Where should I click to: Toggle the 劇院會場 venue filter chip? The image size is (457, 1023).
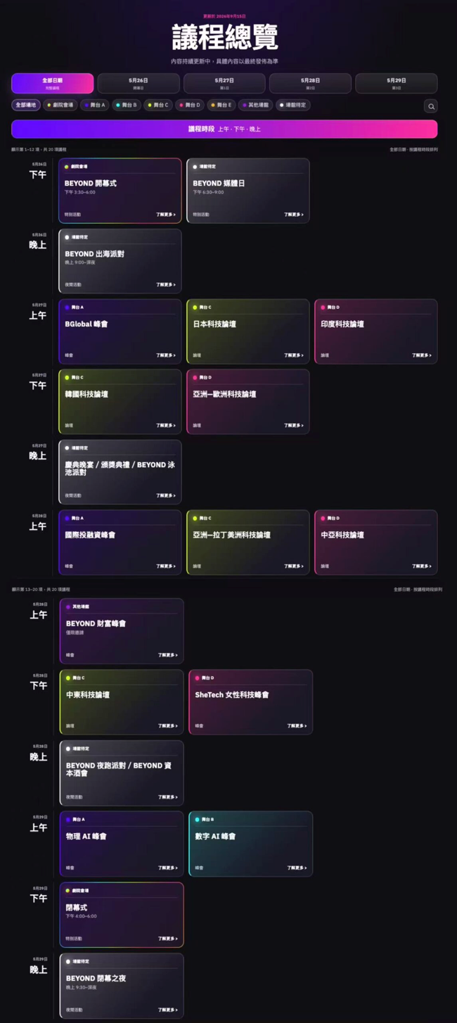[60, 105]
